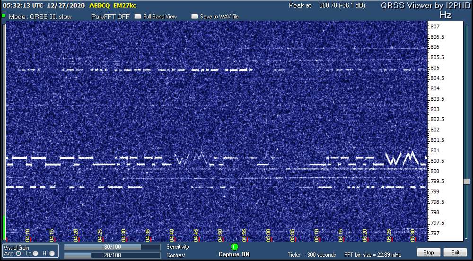The height and width of the screenshot is (261, 473).
Task: Select the Agc visual gain radio button
Action: coord(18,253)
